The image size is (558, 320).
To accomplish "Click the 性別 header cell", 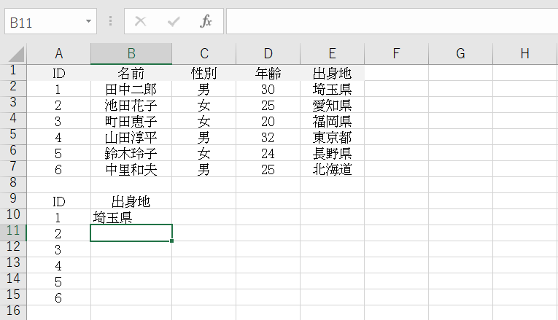I will (204, 73).
